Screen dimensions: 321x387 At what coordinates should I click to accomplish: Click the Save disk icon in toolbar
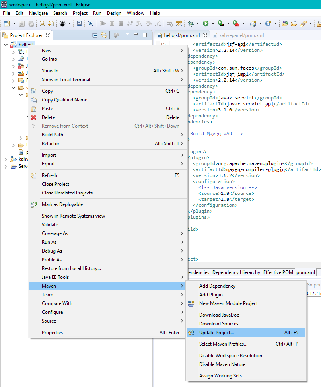pos(22,23)
